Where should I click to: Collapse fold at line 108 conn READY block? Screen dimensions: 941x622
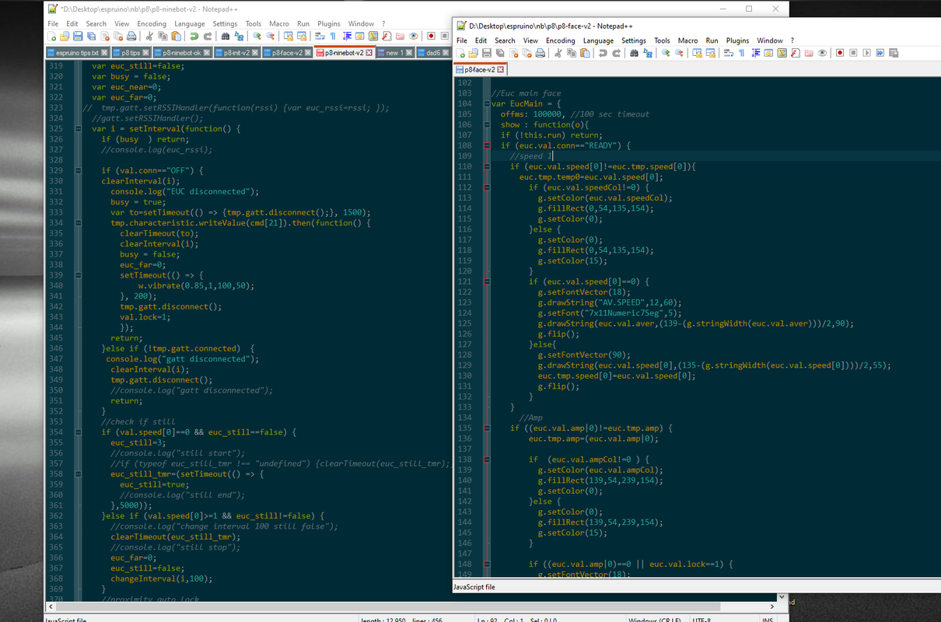pos(487,145)
